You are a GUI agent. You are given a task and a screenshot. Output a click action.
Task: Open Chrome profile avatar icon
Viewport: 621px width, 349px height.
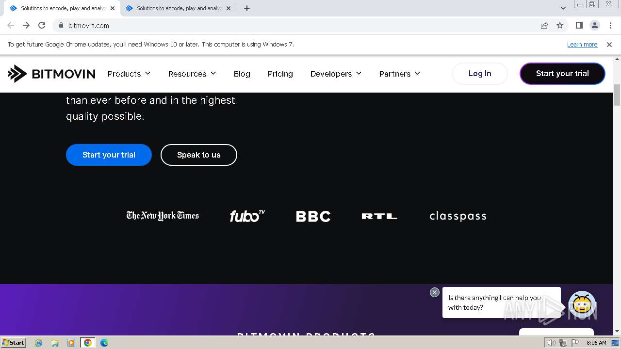pyautogui.click(x=595, y=25)
